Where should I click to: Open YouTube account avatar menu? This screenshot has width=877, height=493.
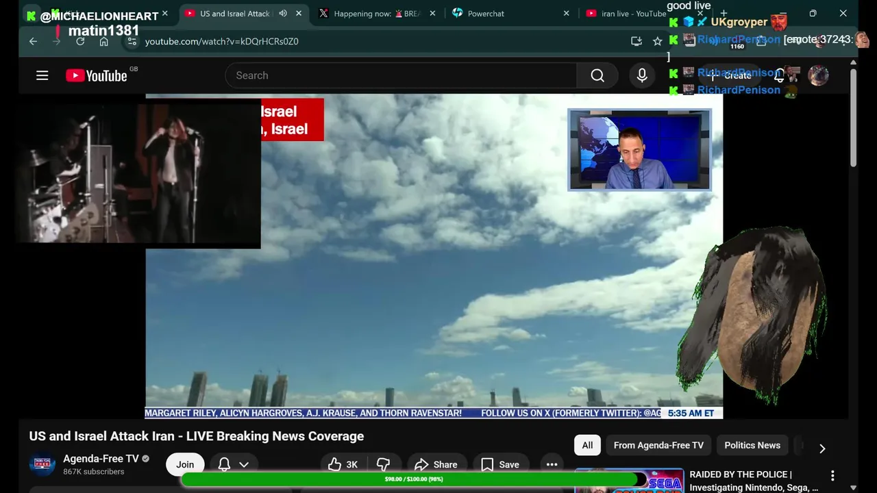(818, 75)
